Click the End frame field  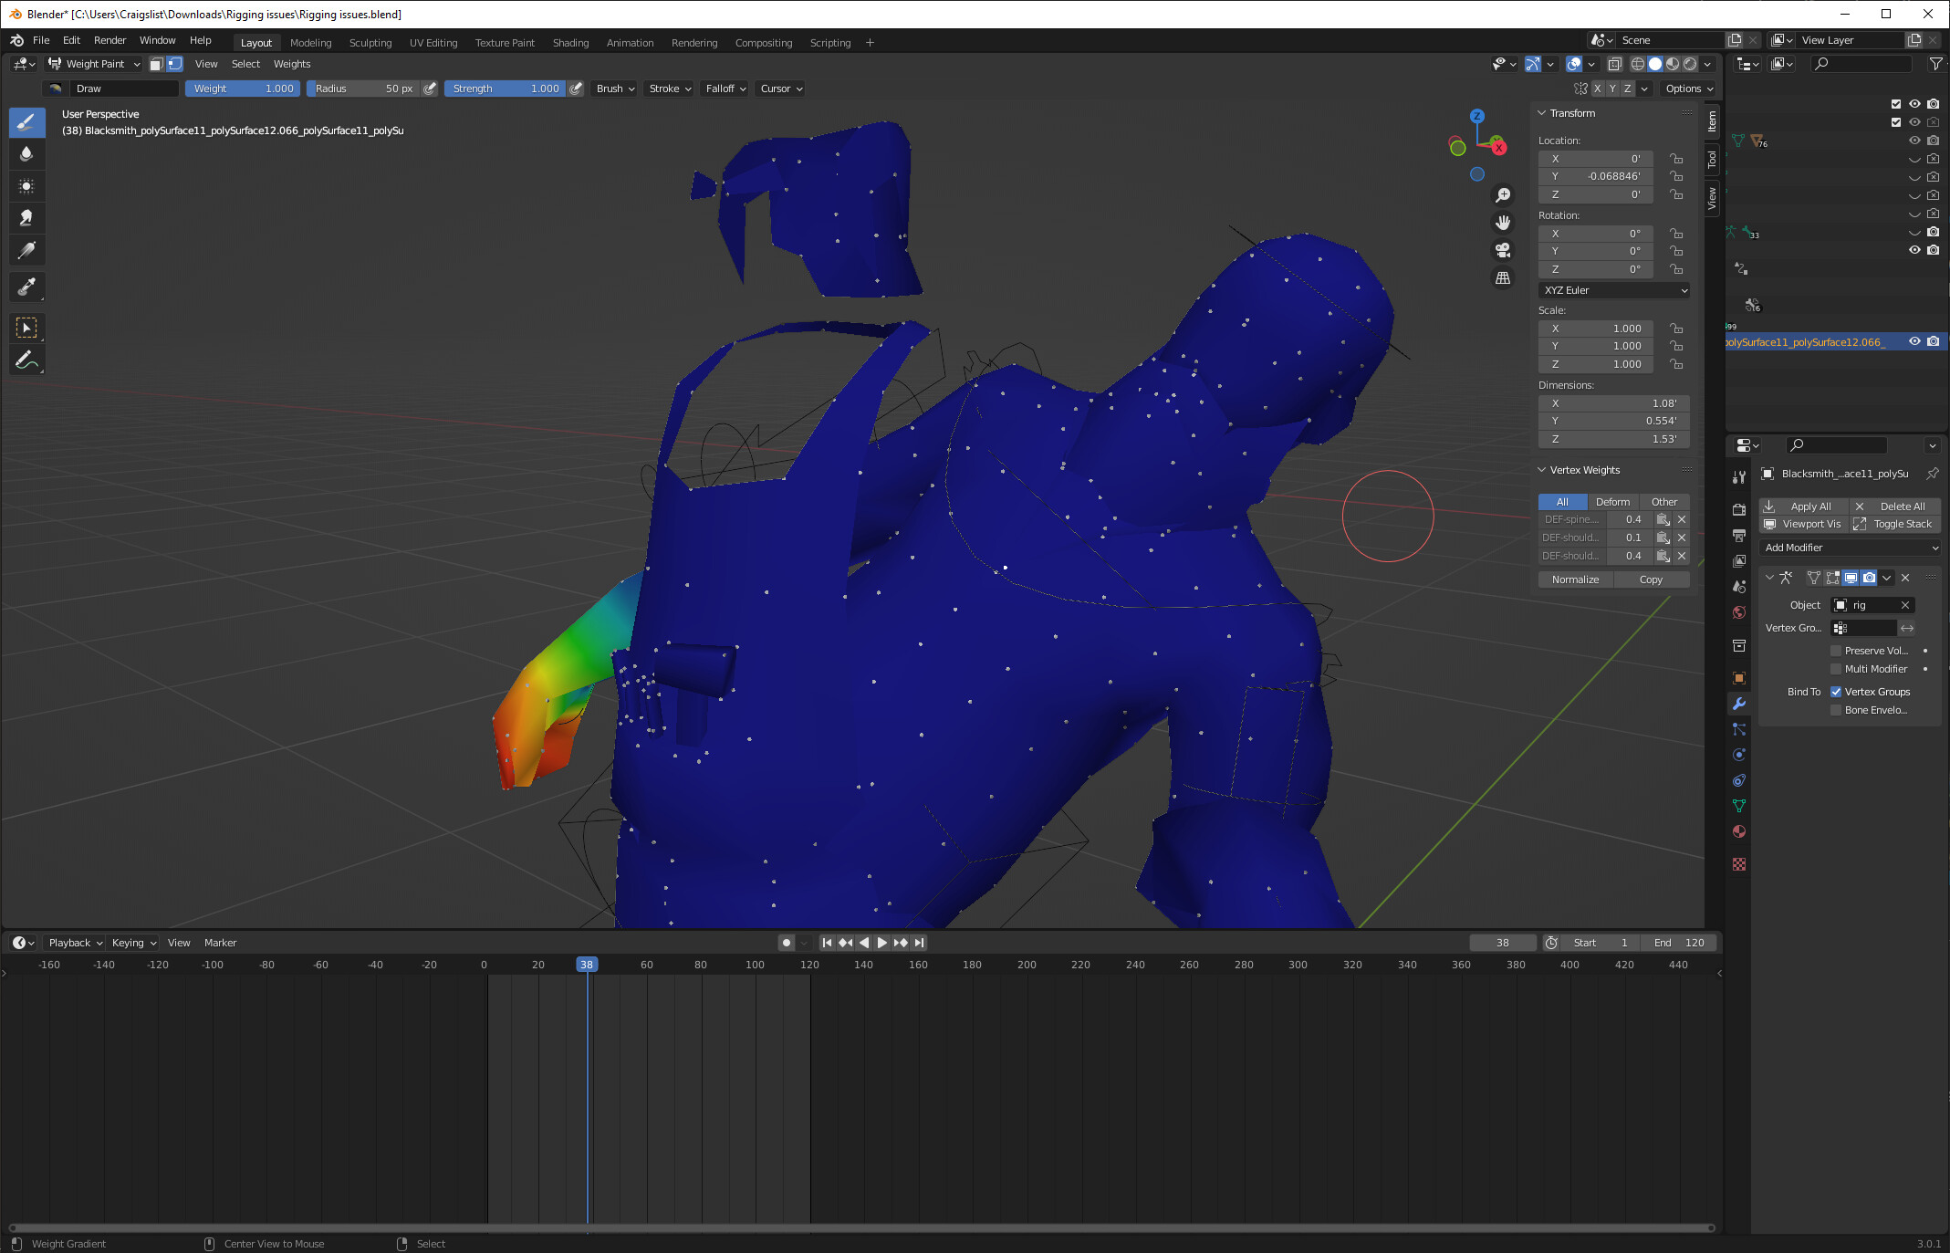coord(1679,943)
